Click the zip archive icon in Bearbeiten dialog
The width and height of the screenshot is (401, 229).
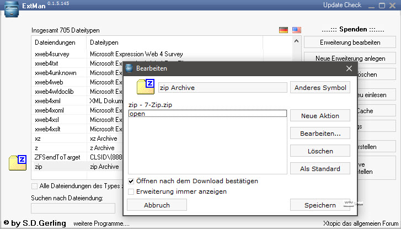point(146,87)
